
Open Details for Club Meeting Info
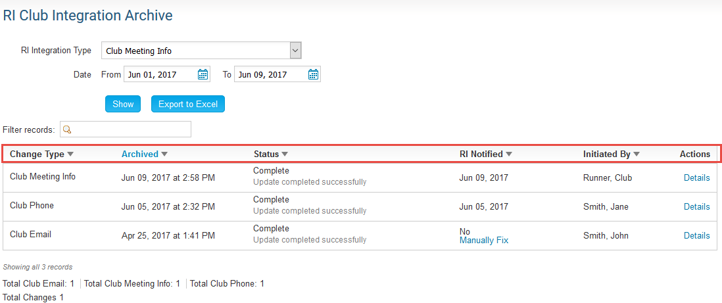point(696,177)
